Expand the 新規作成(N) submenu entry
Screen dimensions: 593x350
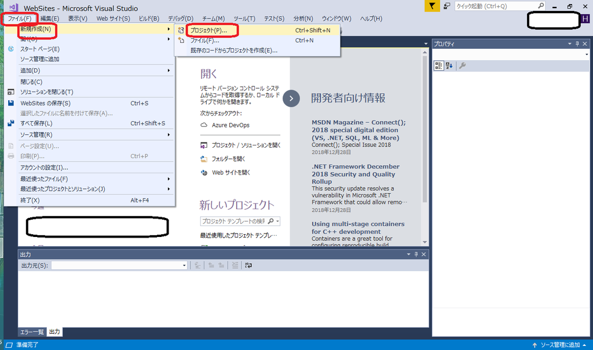[90, 29]
